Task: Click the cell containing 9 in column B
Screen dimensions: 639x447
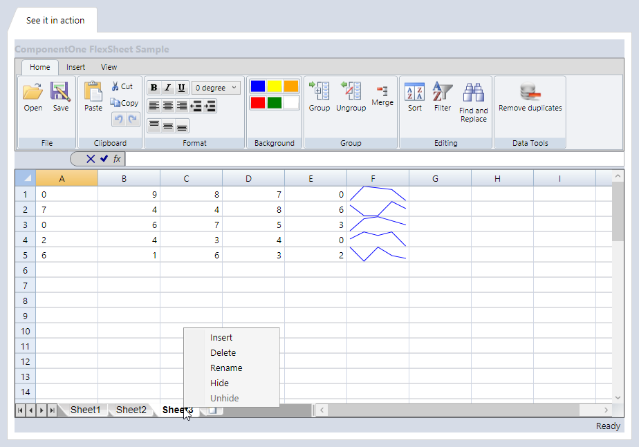Action: pyautogui.click(x=129, y=194)
